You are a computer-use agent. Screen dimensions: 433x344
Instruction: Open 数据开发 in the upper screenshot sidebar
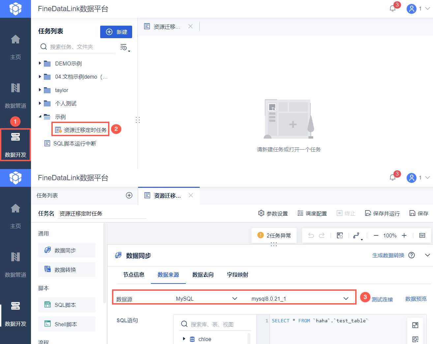pyautogui.click(x=15, y=145)
